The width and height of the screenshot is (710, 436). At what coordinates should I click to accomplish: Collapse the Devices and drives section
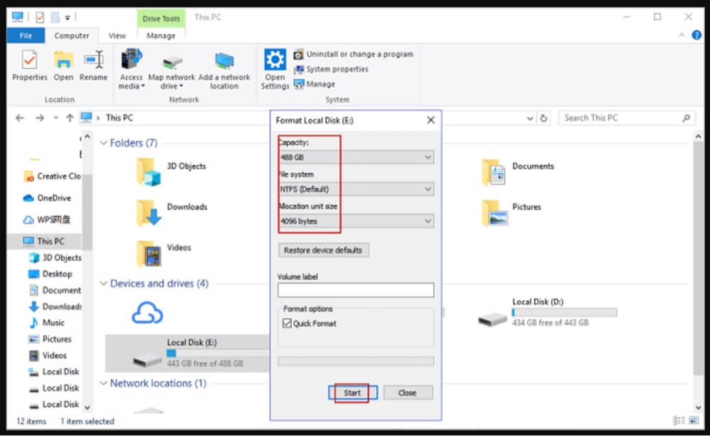tap(104, 283)
